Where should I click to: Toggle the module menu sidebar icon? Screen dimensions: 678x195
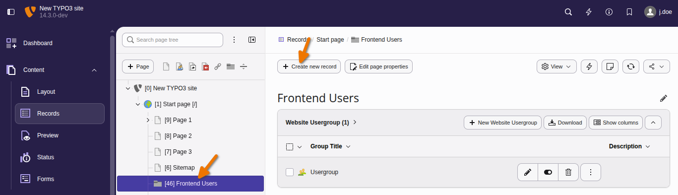11,12
